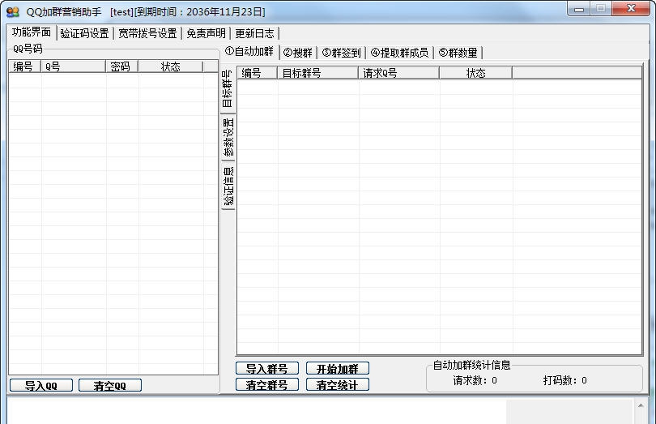Screen dimensions: 656x424
Task: Open the 更新日志 tab
Action: point(254,33)
